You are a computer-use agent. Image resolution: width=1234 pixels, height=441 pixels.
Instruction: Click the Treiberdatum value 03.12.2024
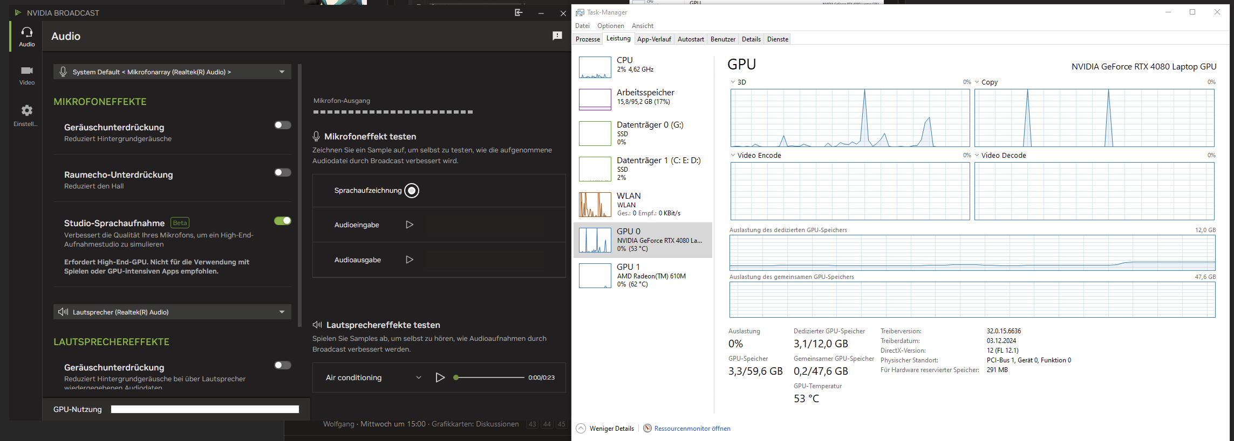[x=1001, y=341]
